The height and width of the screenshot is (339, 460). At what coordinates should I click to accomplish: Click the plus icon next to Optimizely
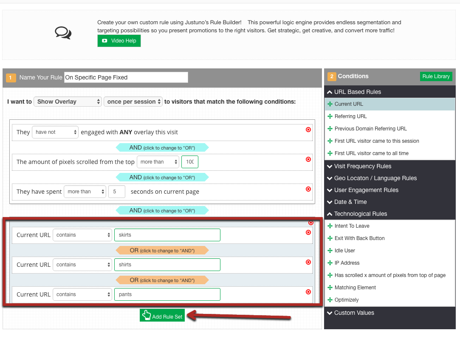click(x=330, y=300)
